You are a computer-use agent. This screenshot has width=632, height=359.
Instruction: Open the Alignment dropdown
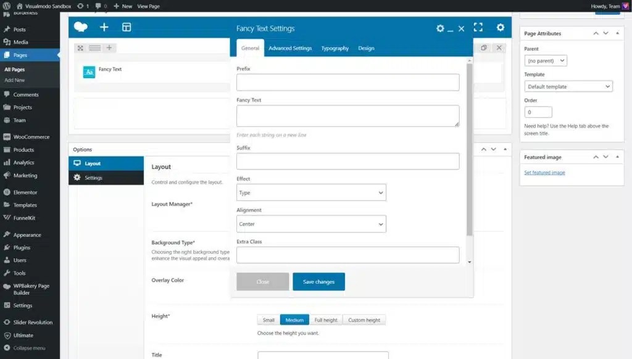(311, 223)
